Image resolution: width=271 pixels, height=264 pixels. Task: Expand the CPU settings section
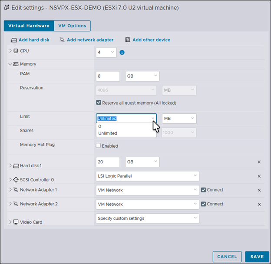tap(10, 51)
